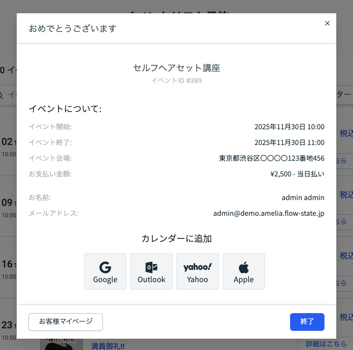Select Apple calendar export
Viewport: 353px width, 350px height.
[x=244, y=271]
